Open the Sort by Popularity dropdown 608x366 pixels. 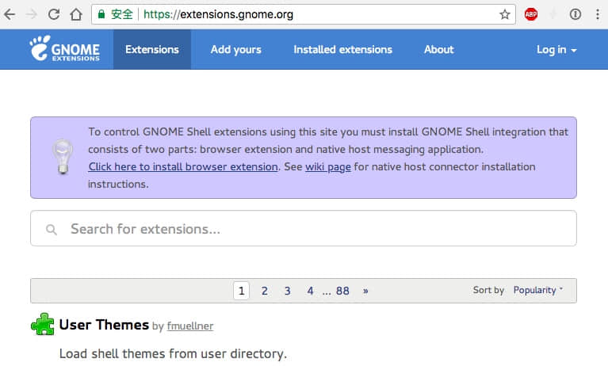click(537, 290)
